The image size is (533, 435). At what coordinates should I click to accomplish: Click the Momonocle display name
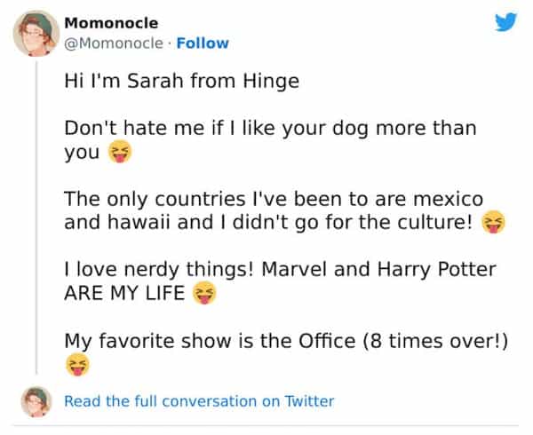pos(112,24)
